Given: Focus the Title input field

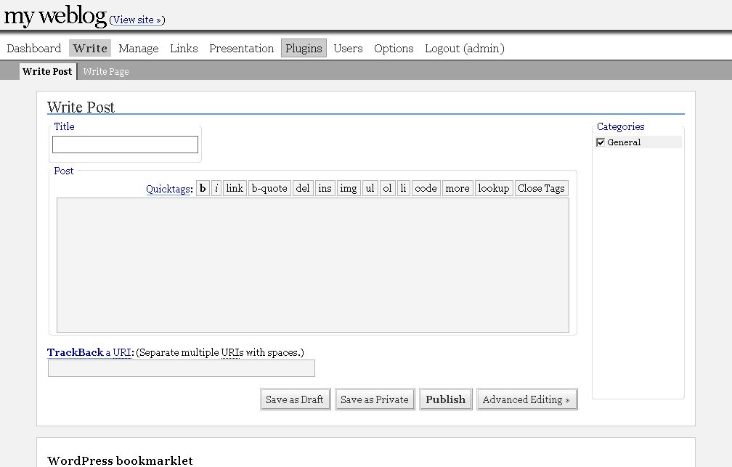Looking at the screenshot, I should point(125,145).
